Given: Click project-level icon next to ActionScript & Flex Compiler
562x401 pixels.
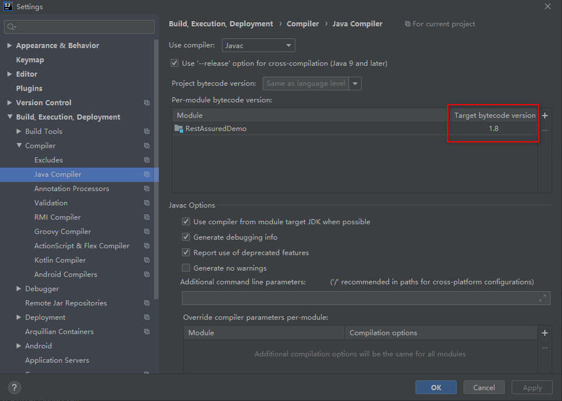Looking at the screenshot, I should click(147, 246).
